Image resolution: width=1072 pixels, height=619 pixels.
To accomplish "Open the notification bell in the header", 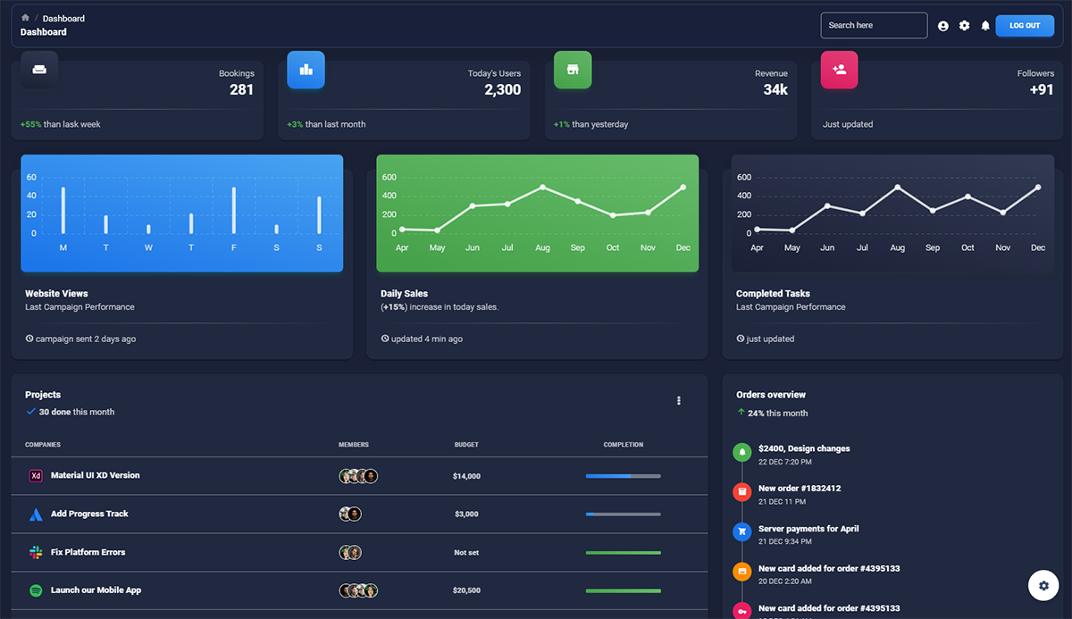I will point(984,25).
